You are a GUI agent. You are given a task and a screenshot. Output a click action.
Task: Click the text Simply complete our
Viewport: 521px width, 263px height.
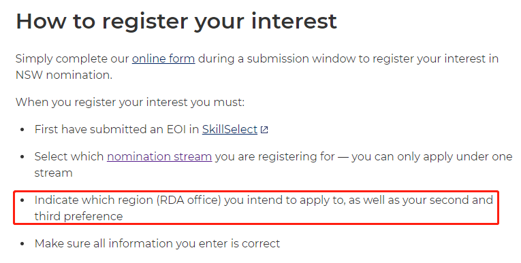[72, 58]
